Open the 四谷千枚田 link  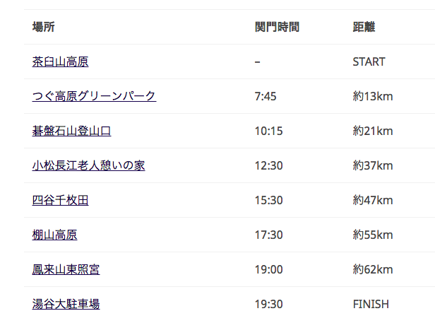(x=60, y=200)
